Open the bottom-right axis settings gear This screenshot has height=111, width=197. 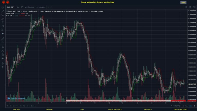click(x=194, y=106)
